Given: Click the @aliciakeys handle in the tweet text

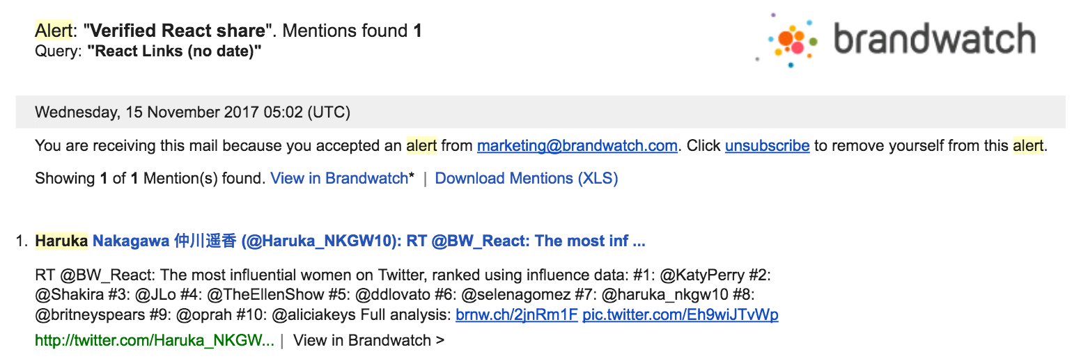Looking at the screenshot, I should point(313,314).
